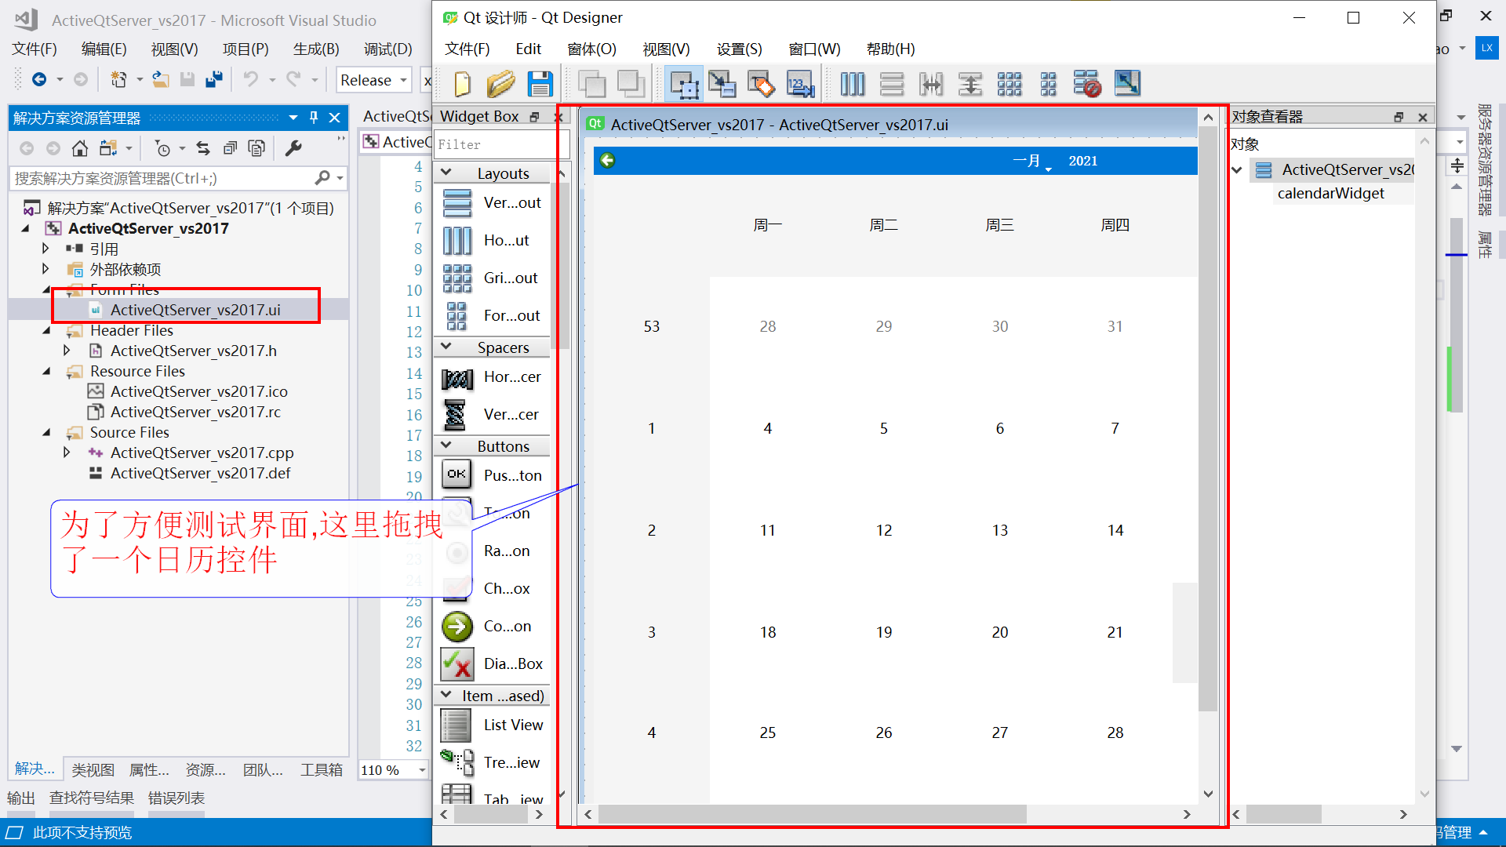Select ActiveQtServer_vs2017.ui in solution explorer
The image size is (1506, 847).
click(195, 310)
